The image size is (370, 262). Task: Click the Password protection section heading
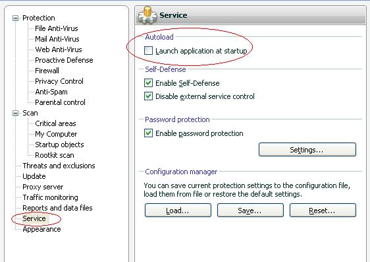coord(177,119)
